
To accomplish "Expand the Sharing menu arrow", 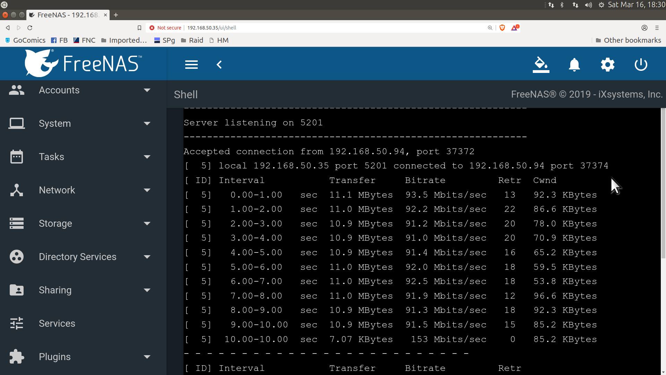I will (147, 290).
